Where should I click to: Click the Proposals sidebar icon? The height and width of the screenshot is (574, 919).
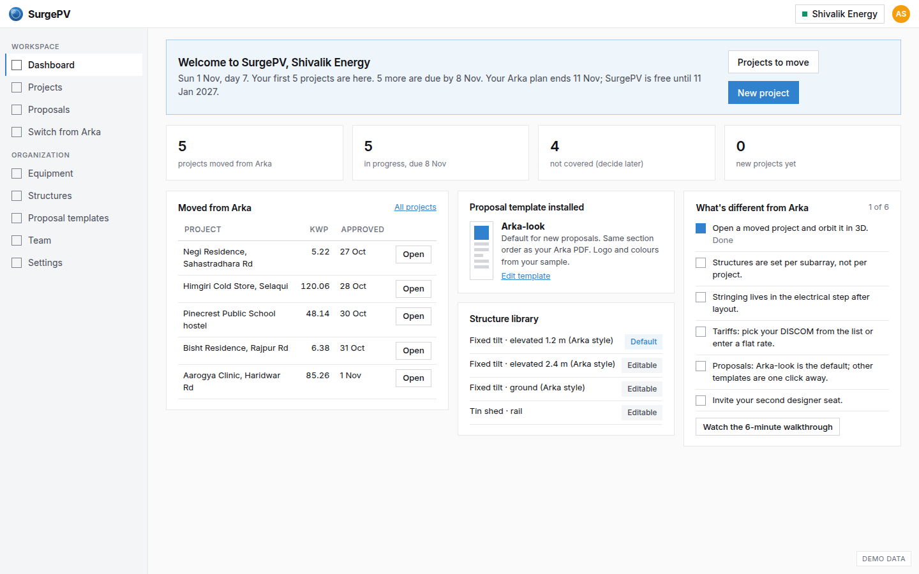(17, 110)
